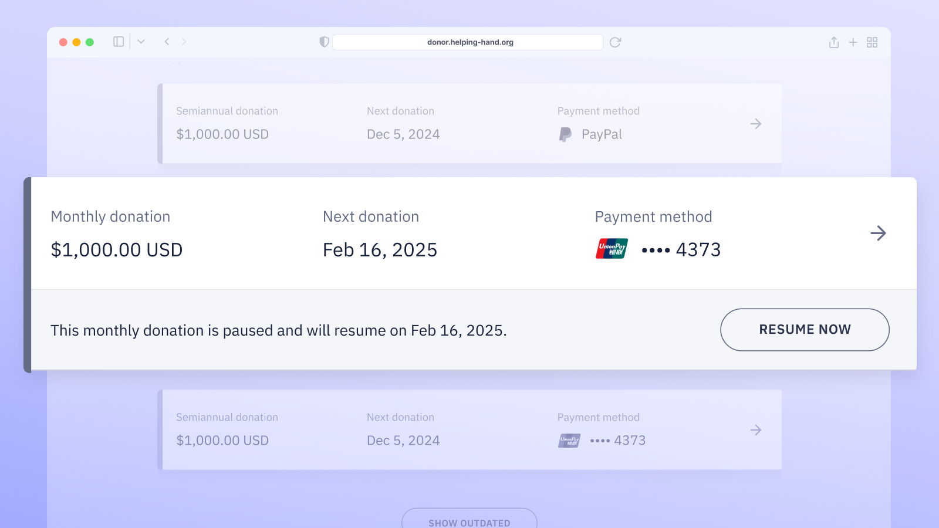The height and width of the screenshot is (528, 939).
Task: Select the monthly donation $1,000.00 USD amount
Action: (117, 250)
